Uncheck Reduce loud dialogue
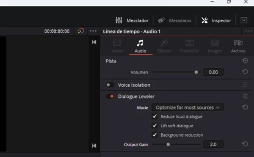The image size is (254, 157). point(155,116)
